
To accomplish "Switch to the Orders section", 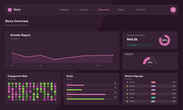I will [121, 10].
